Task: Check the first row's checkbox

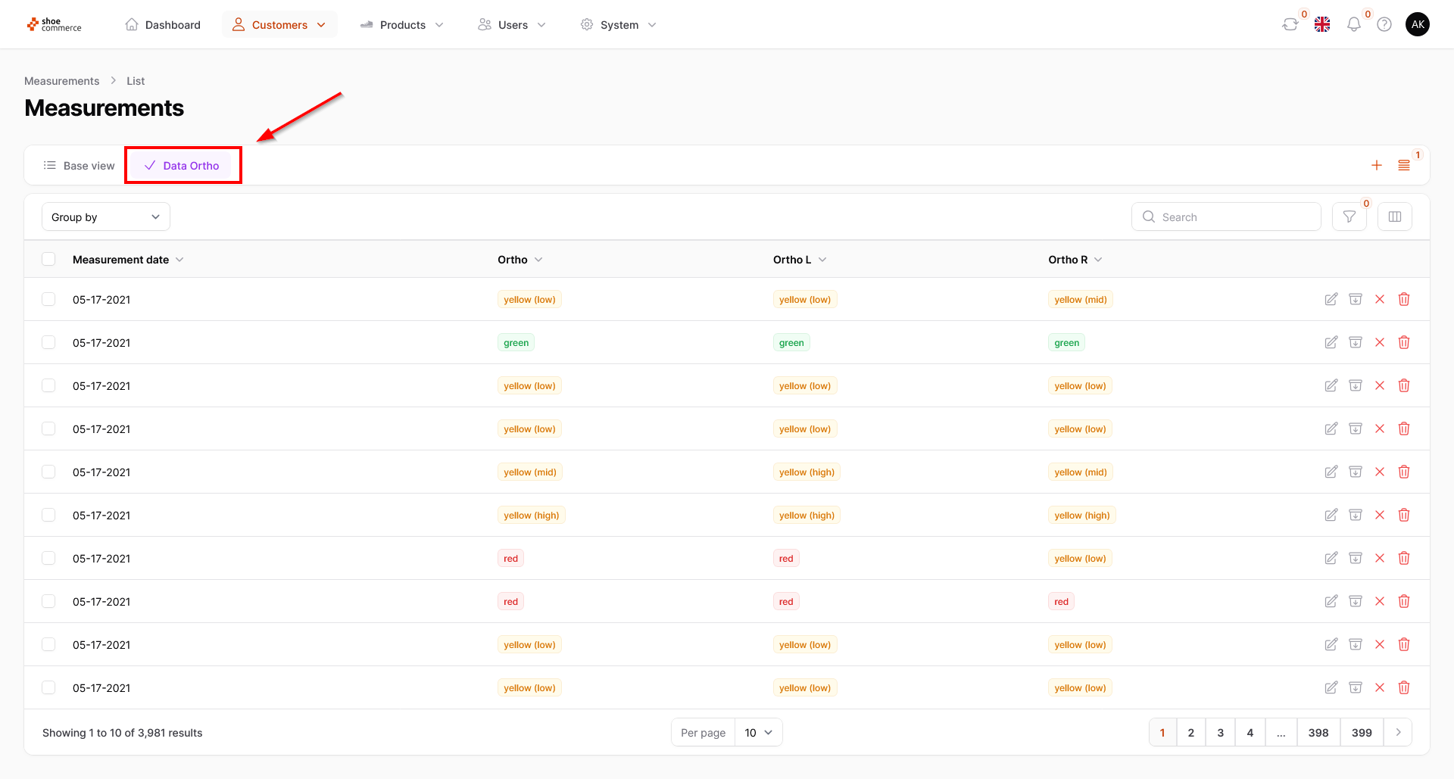Action: coord(48,299)
